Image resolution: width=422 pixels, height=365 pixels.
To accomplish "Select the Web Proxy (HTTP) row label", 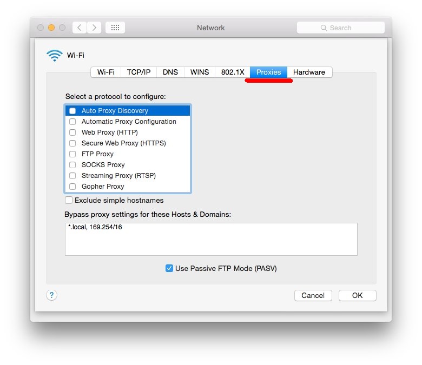I will click(x=110, y=132).
